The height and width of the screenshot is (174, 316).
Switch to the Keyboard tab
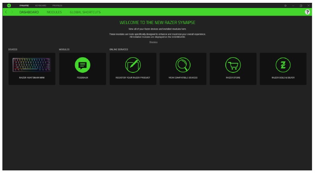pyautogui.click(x=41, y=6)
